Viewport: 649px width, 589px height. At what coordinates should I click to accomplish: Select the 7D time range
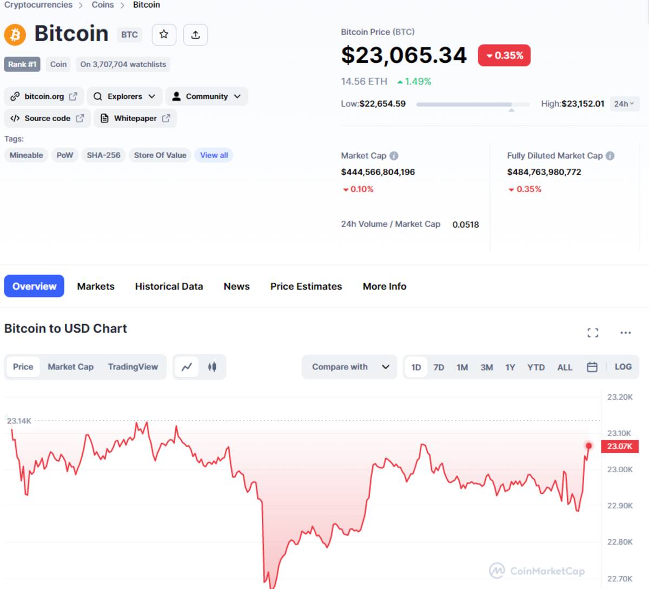click(439, 367)
